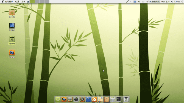
Task: Open the file manager drawer icon in dock
Action: [70, 99]
